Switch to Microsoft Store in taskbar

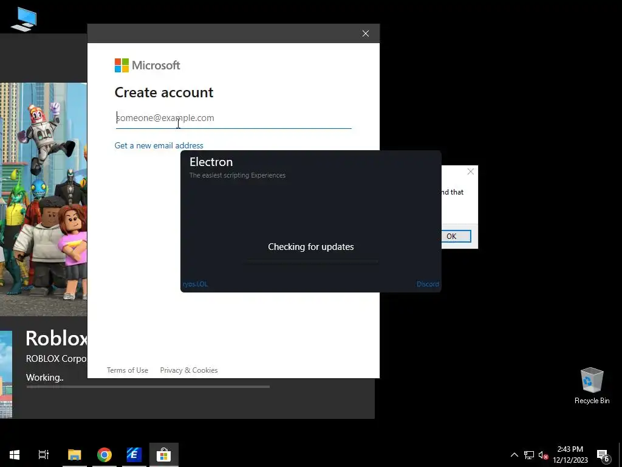click(x=164, y=455)
